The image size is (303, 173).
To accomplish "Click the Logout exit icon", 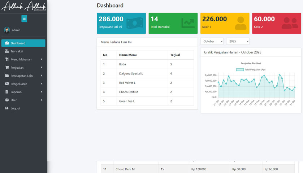I will pos(7,108).
